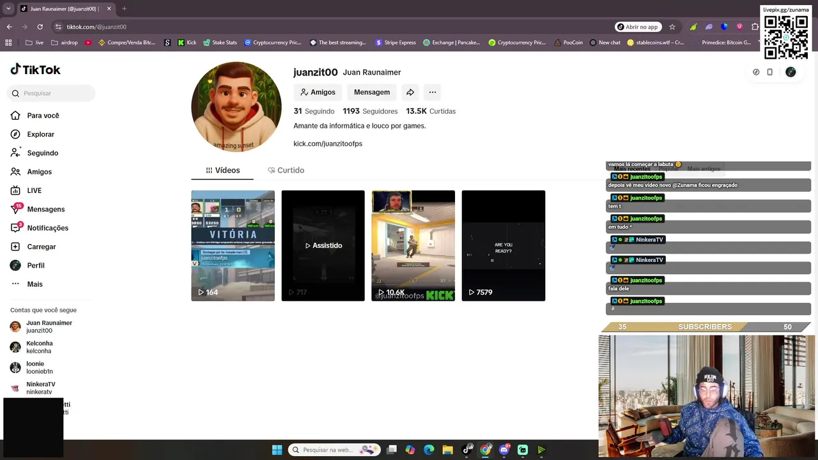Open Windows Start menu

pyautogui.click(x=277, y=450)
